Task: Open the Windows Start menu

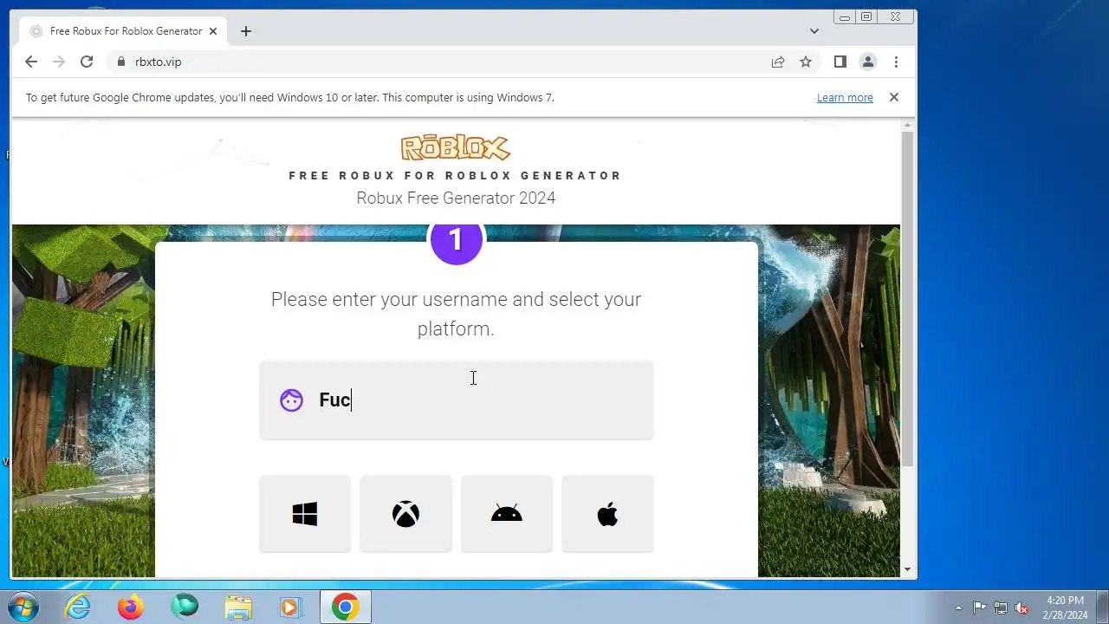Action: (23, 607)
